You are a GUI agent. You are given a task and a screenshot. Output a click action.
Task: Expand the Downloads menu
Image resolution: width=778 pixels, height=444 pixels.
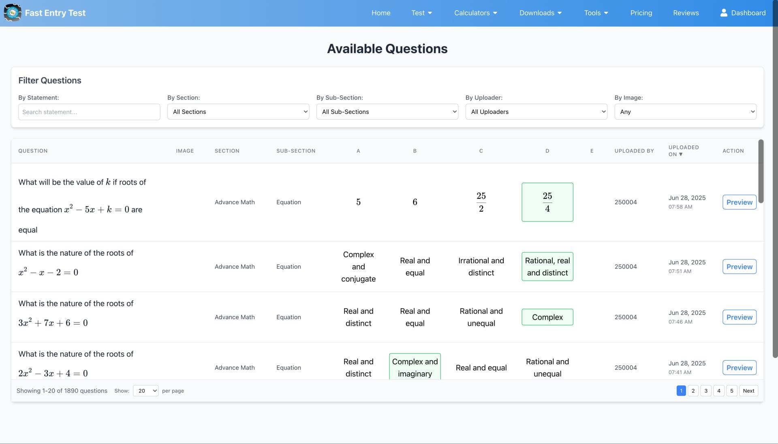tap(540, 13)
